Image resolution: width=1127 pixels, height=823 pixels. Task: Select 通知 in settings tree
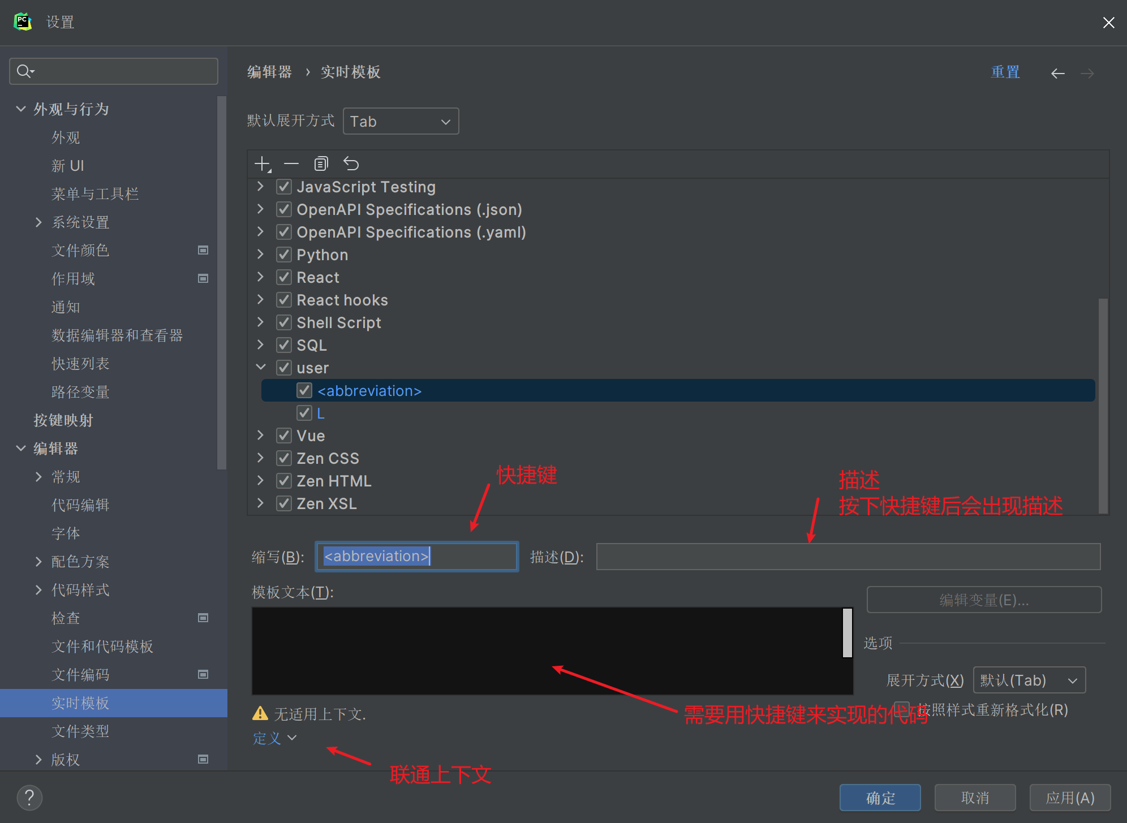click(66, 307)
